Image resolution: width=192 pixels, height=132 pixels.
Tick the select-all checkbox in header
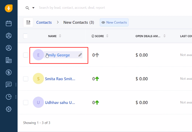(25, 36)
